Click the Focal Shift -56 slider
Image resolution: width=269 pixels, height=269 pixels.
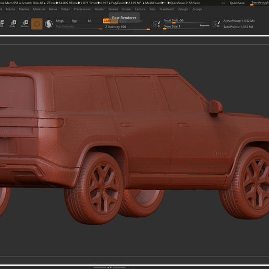coord(187,21)
